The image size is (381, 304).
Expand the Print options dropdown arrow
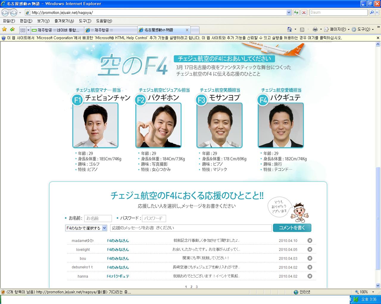point(321,29)
